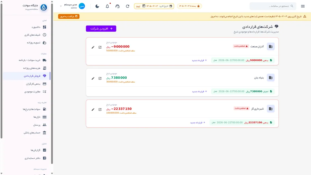The image size is (311, 175).
Task: Click the افزودن شرکت button
Action: coord(101,29)
